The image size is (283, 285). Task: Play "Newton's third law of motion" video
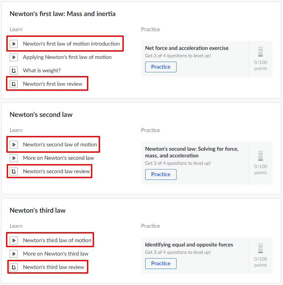pos(14,240)
